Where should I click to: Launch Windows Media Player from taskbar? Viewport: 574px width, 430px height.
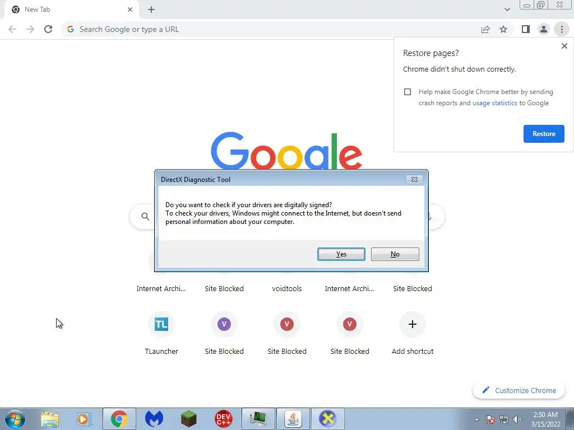pyautogui.click(x=84, y=419)
